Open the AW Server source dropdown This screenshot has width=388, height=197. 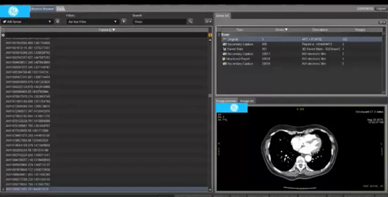(27, 22)
